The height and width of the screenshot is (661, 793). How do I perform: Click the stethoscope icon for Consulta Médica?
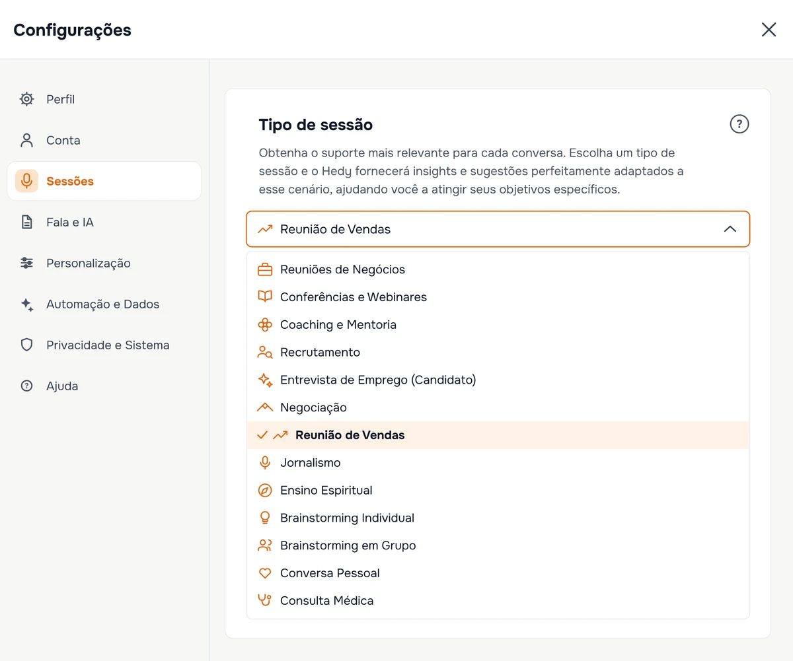click(x=265, y=600)
